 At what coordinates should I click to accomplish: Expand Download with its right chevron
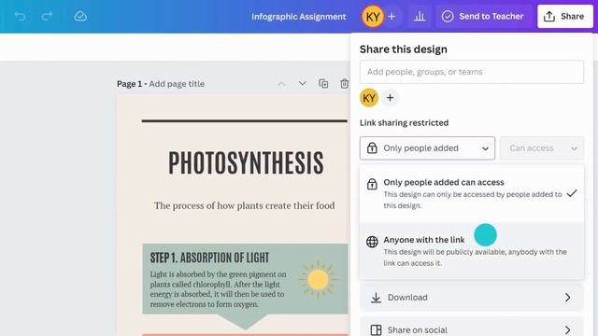(567, 298)
